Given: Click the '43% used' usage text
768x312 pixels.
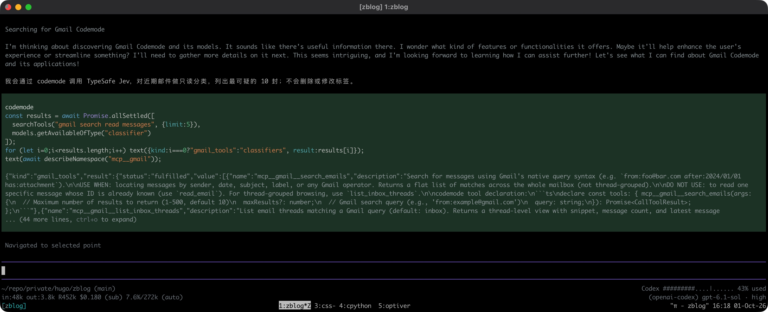Looking at the screenshot, I should [x=751, y=288].
